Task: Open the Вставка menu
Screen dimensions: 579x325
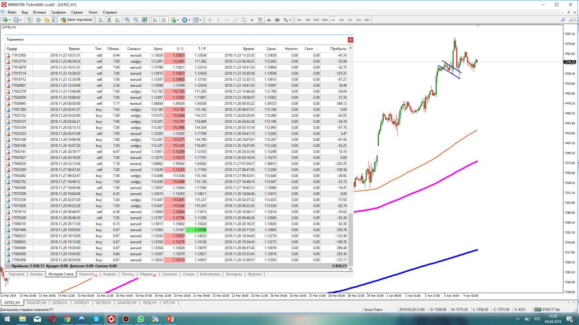Action: [39, 12]
